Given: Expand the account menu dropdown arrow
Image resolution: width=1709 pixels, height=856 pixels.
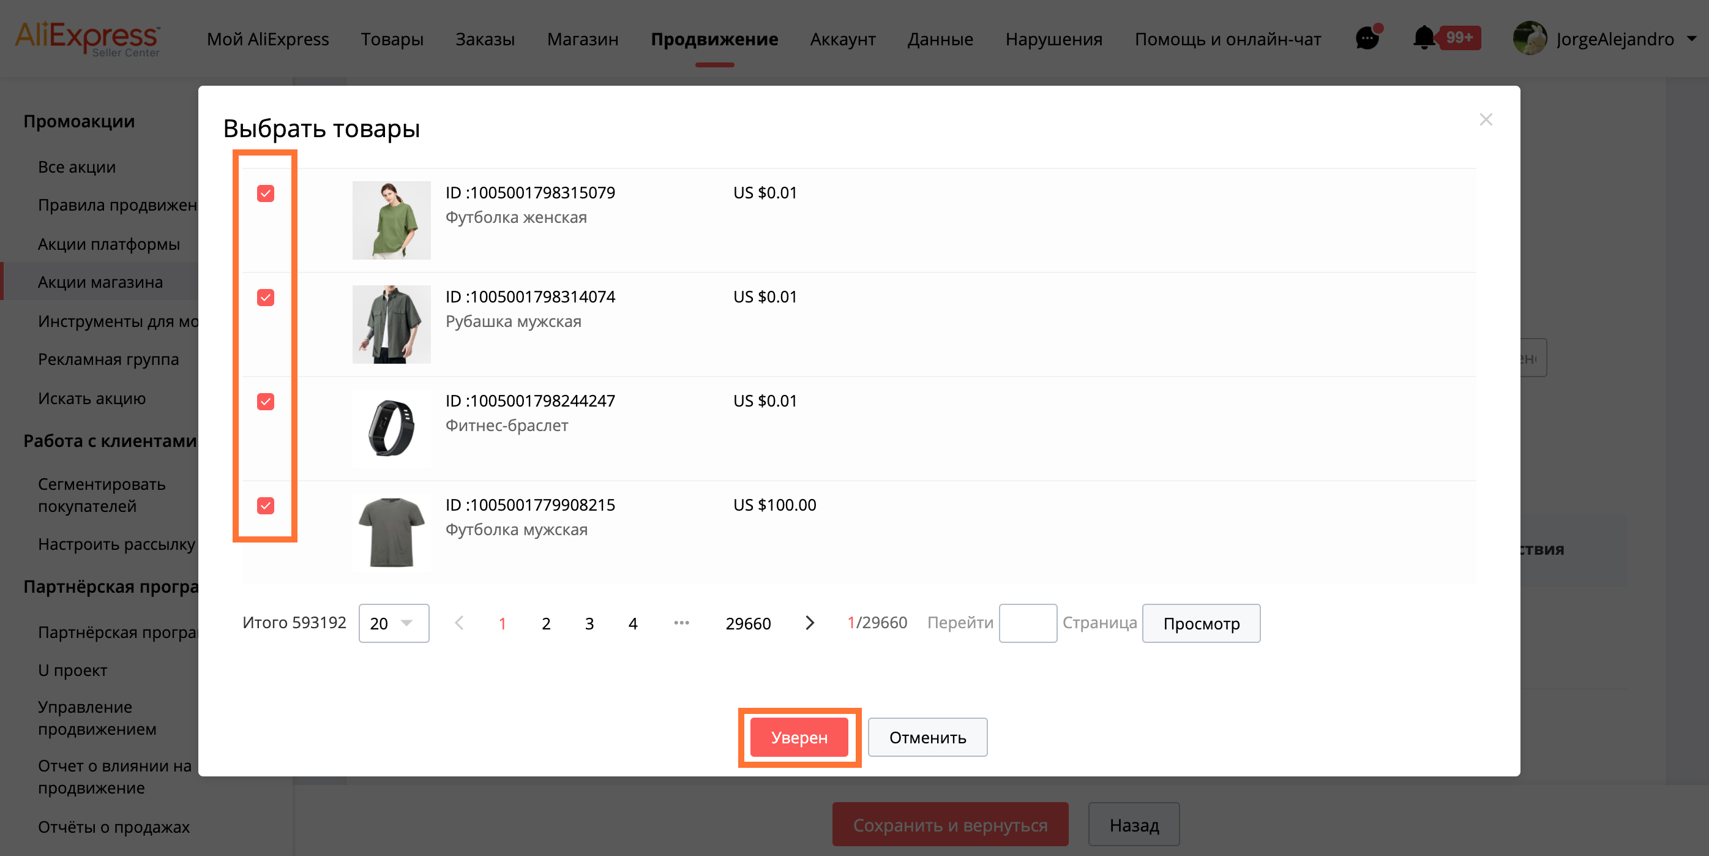Looking at the screenshot, I should pyautogui.click(x=1691, y=39).
